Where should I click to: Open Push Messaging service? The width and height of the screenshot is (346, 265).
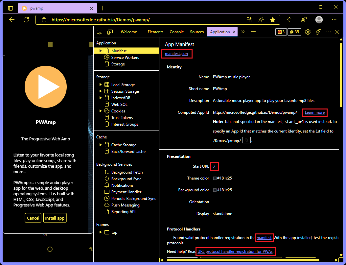tap(125, 205)
